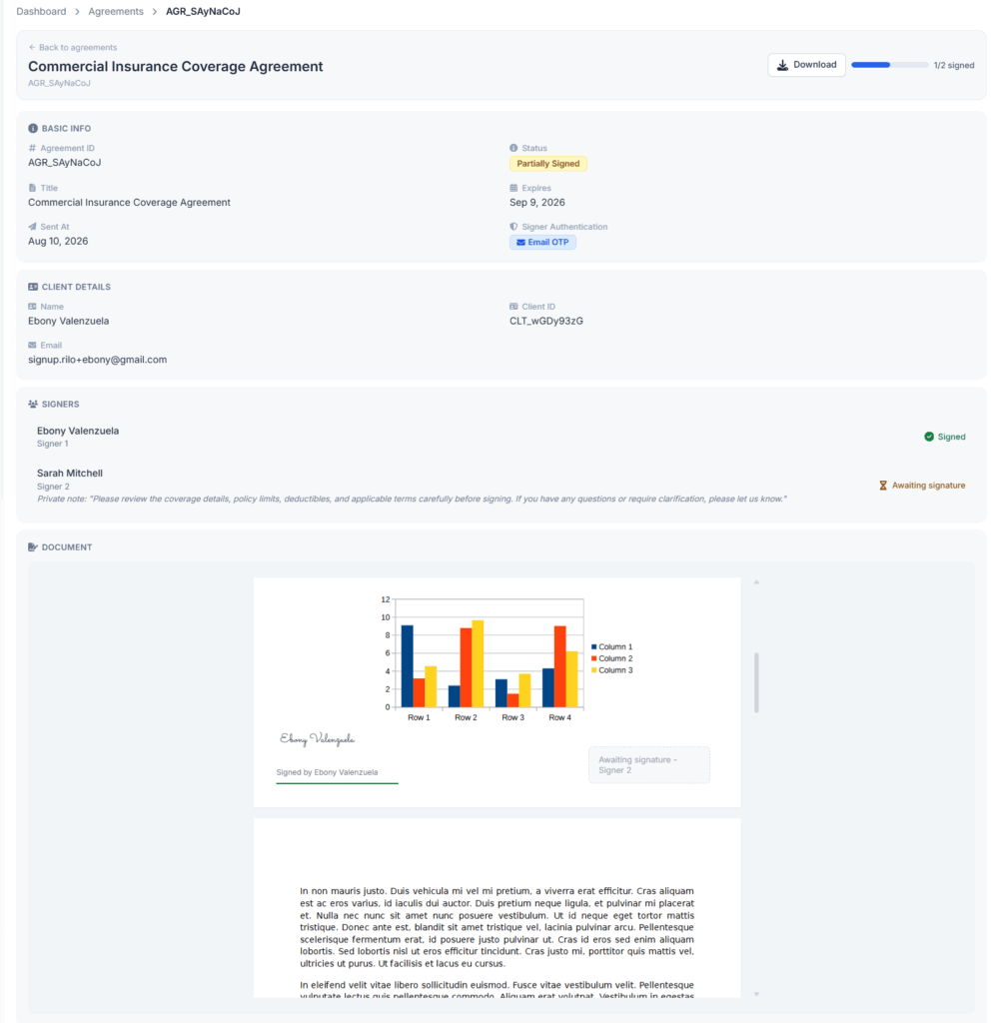The image size is (1000, 1023).
Task: Click the download arrow icon
Action: coord(782,65)
